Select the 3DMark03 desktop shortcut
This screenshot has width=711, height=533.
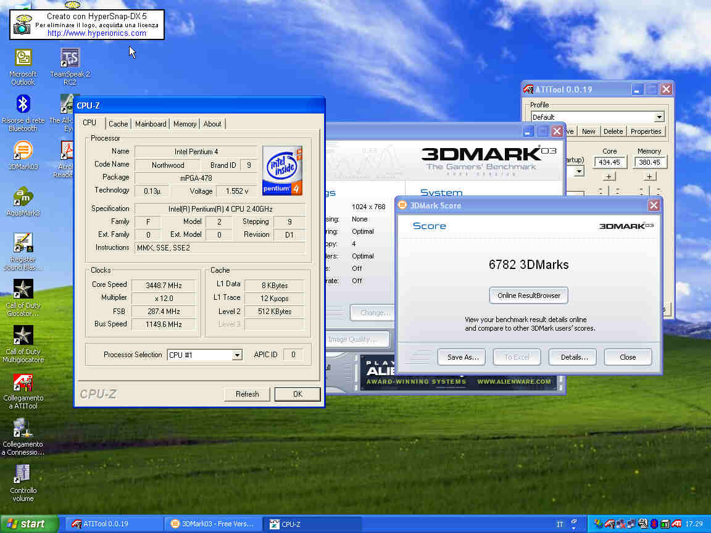pos(23,155)
